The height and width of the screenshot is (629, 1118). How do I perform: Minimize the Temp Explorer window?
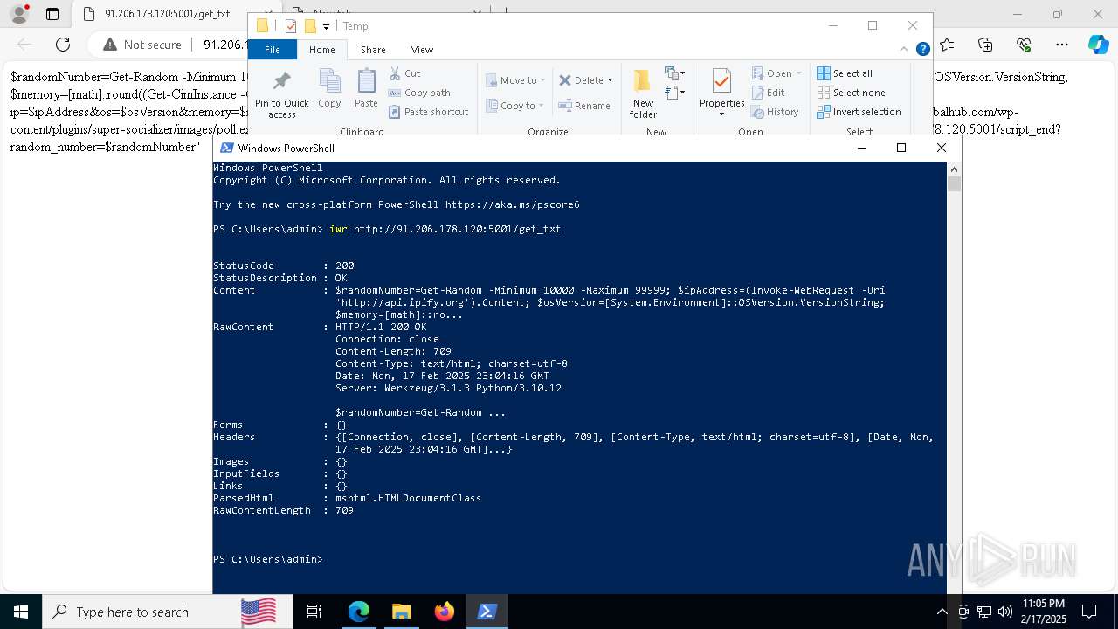(x=832, y=25)
